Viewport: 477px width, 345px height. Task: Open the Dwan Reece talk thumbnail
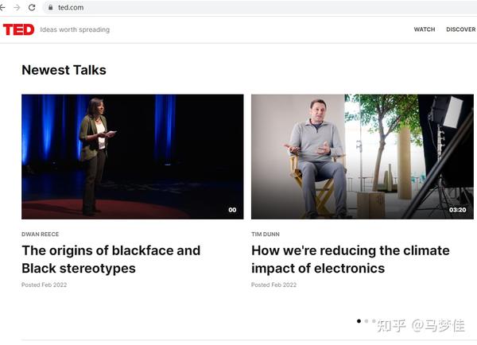coord(132,157)
